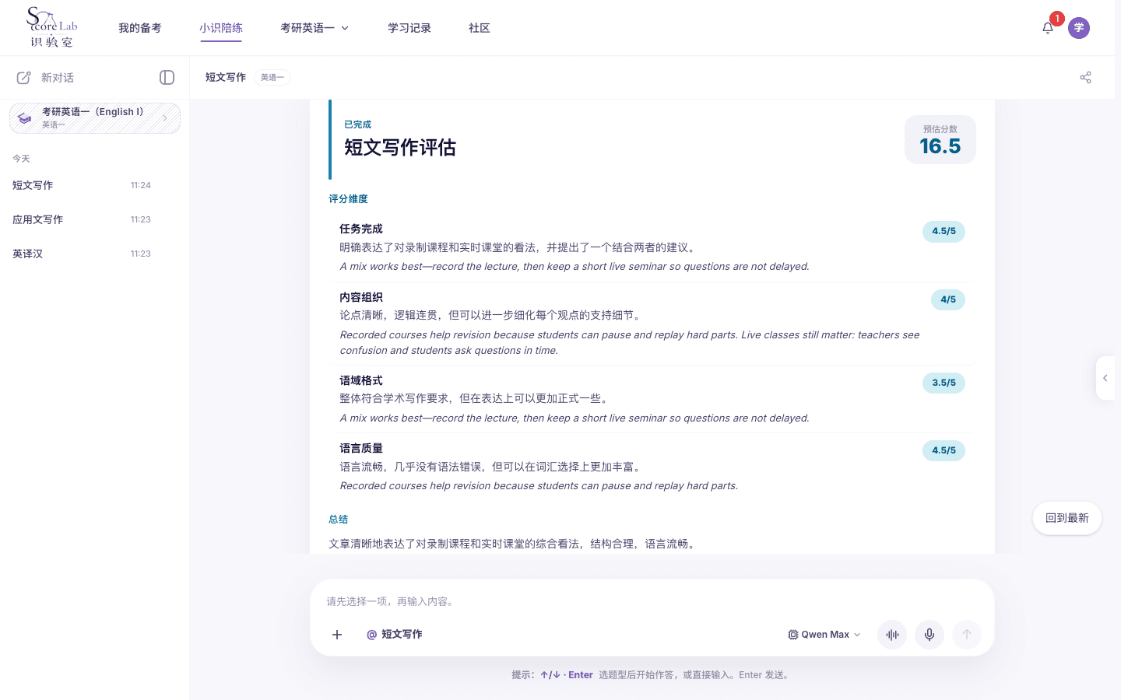The height and width of the screenshot is (700, 1121).
Task: Click the 语言质量 4.5/5 score badge
Action: coord(944,450)
